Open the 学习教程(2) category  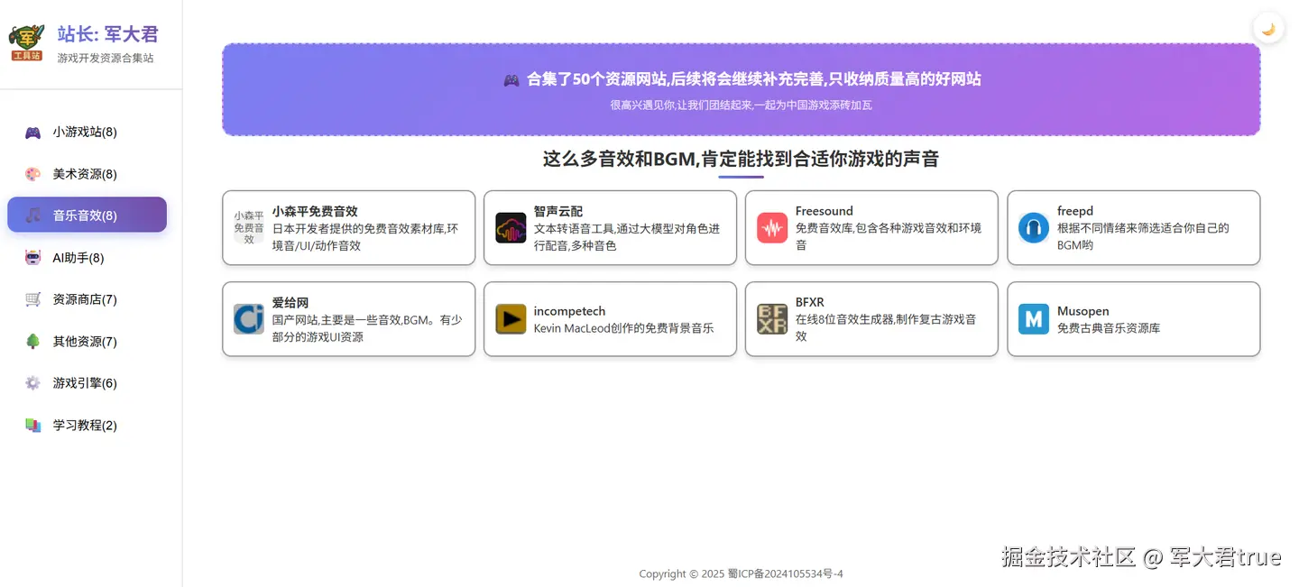[x=87, y=425]
